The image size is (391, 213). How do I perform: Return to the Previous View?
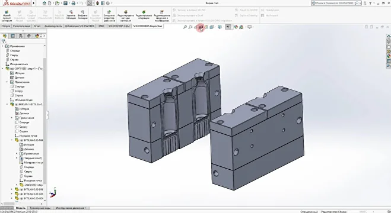point(196,27)
